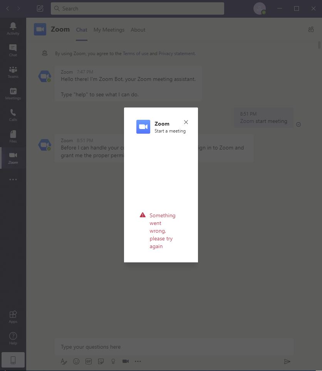Open Meetings calendar in sidebar
Screen dimensions: 322x371
tap(13, 94)
